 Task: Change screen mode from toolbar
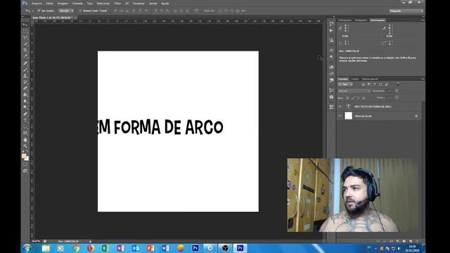click(x=25, y=171)
